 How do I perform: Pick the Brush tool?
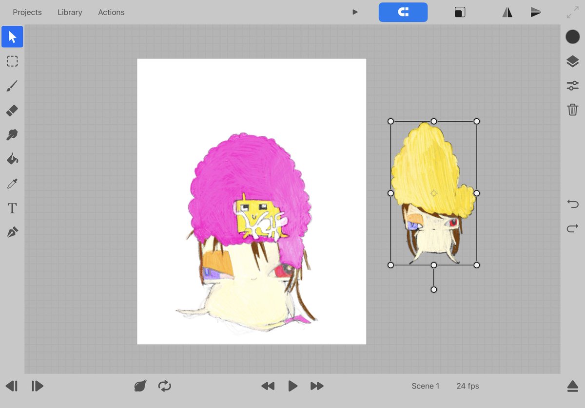point(12,86)
